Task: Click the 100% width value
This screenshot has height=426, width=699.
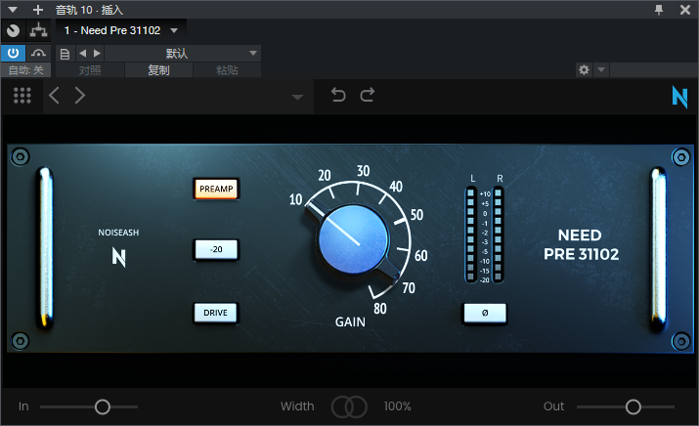Action: [397, 406]
